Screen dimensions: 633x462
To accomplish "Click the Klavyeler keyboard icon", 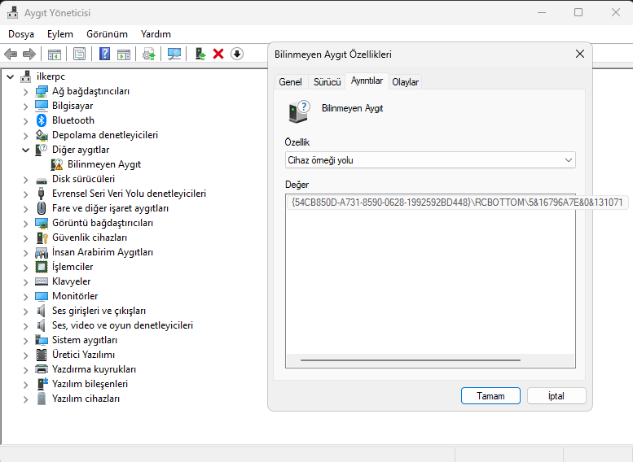I will click(42, 281).
